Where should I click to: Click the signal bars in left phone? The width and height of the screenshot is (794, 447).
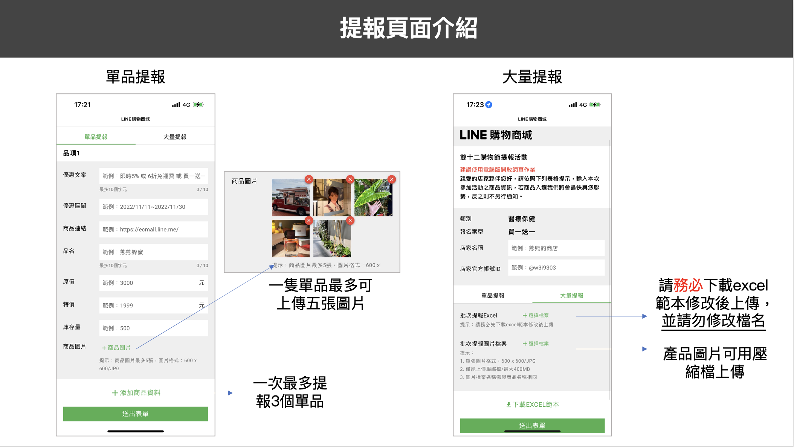[176, 105]
